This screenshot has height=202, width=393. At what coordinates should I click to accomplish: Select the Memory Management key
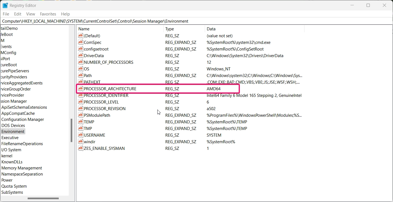pyautogui.click(x=22, y=168)
